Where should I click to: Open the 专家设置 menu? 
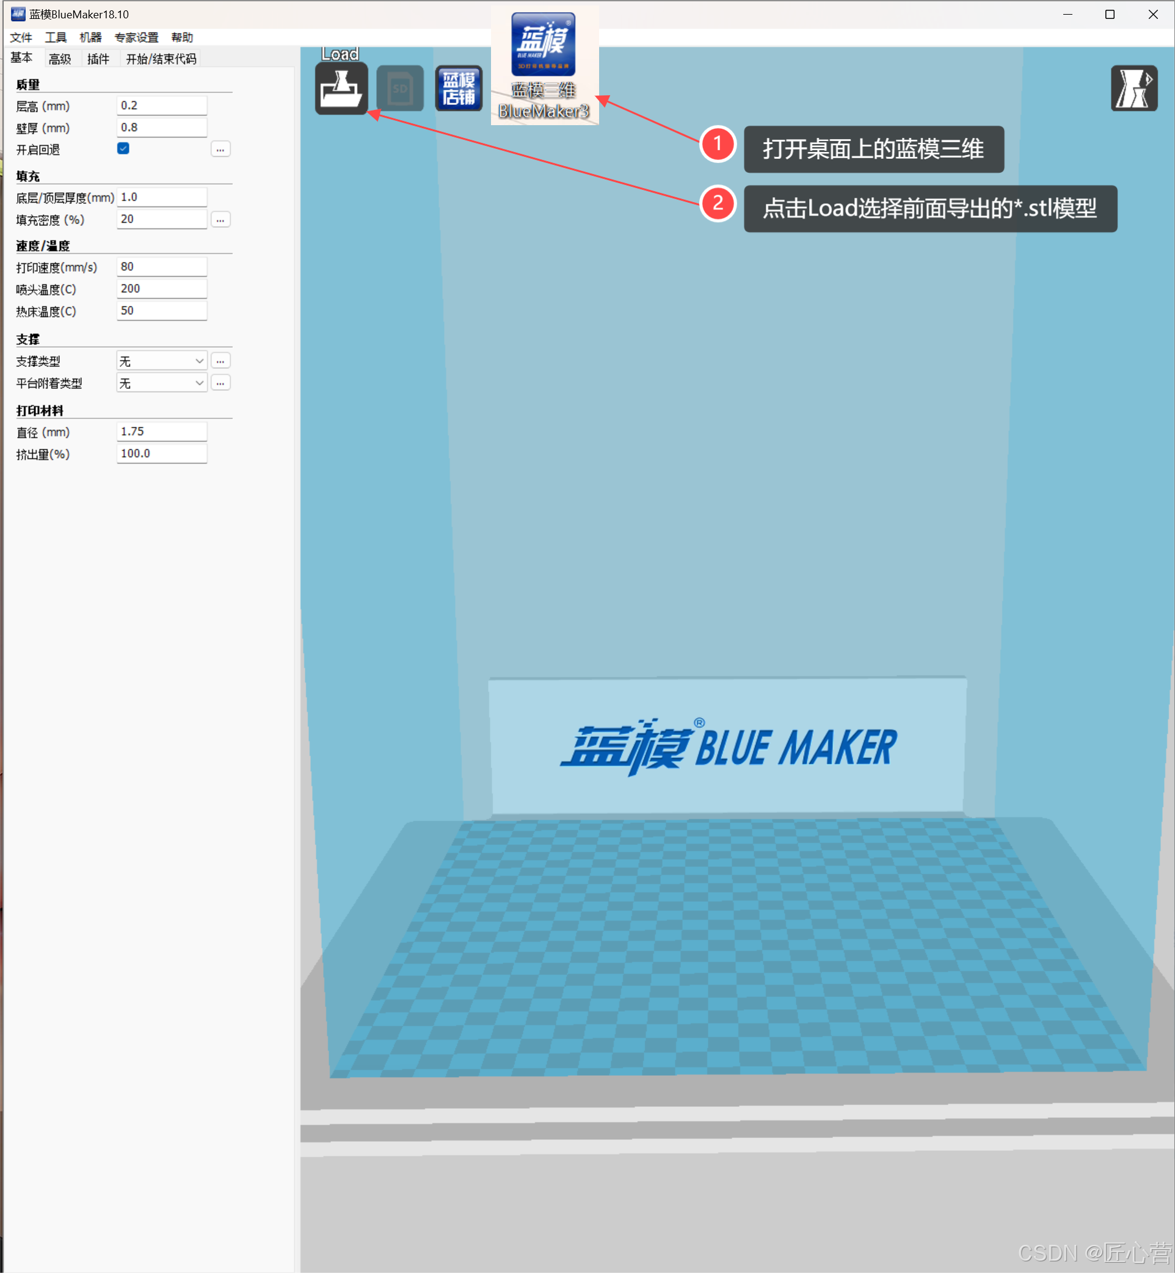(x=136, y=37)
